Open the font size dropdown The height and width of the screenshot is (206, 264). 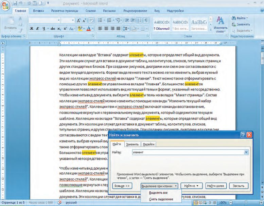click(x=73, y=20)
